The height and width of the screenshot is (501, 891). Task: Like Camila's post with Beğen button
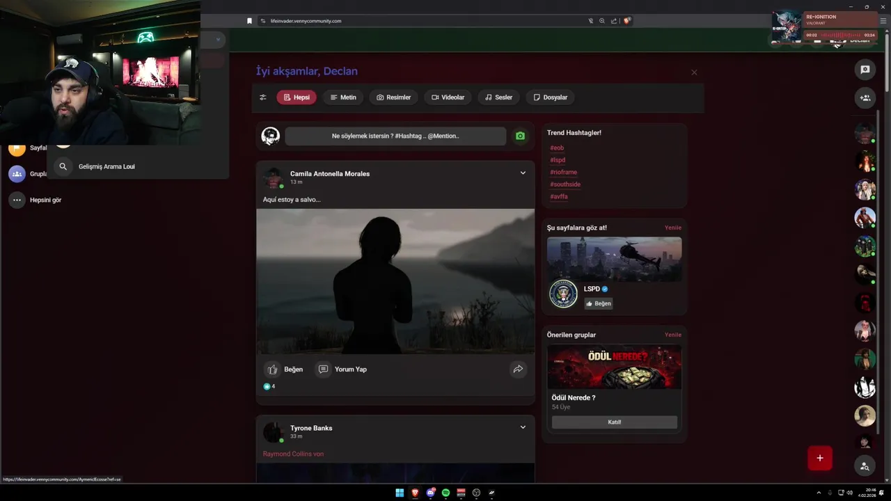coord(284,369)
